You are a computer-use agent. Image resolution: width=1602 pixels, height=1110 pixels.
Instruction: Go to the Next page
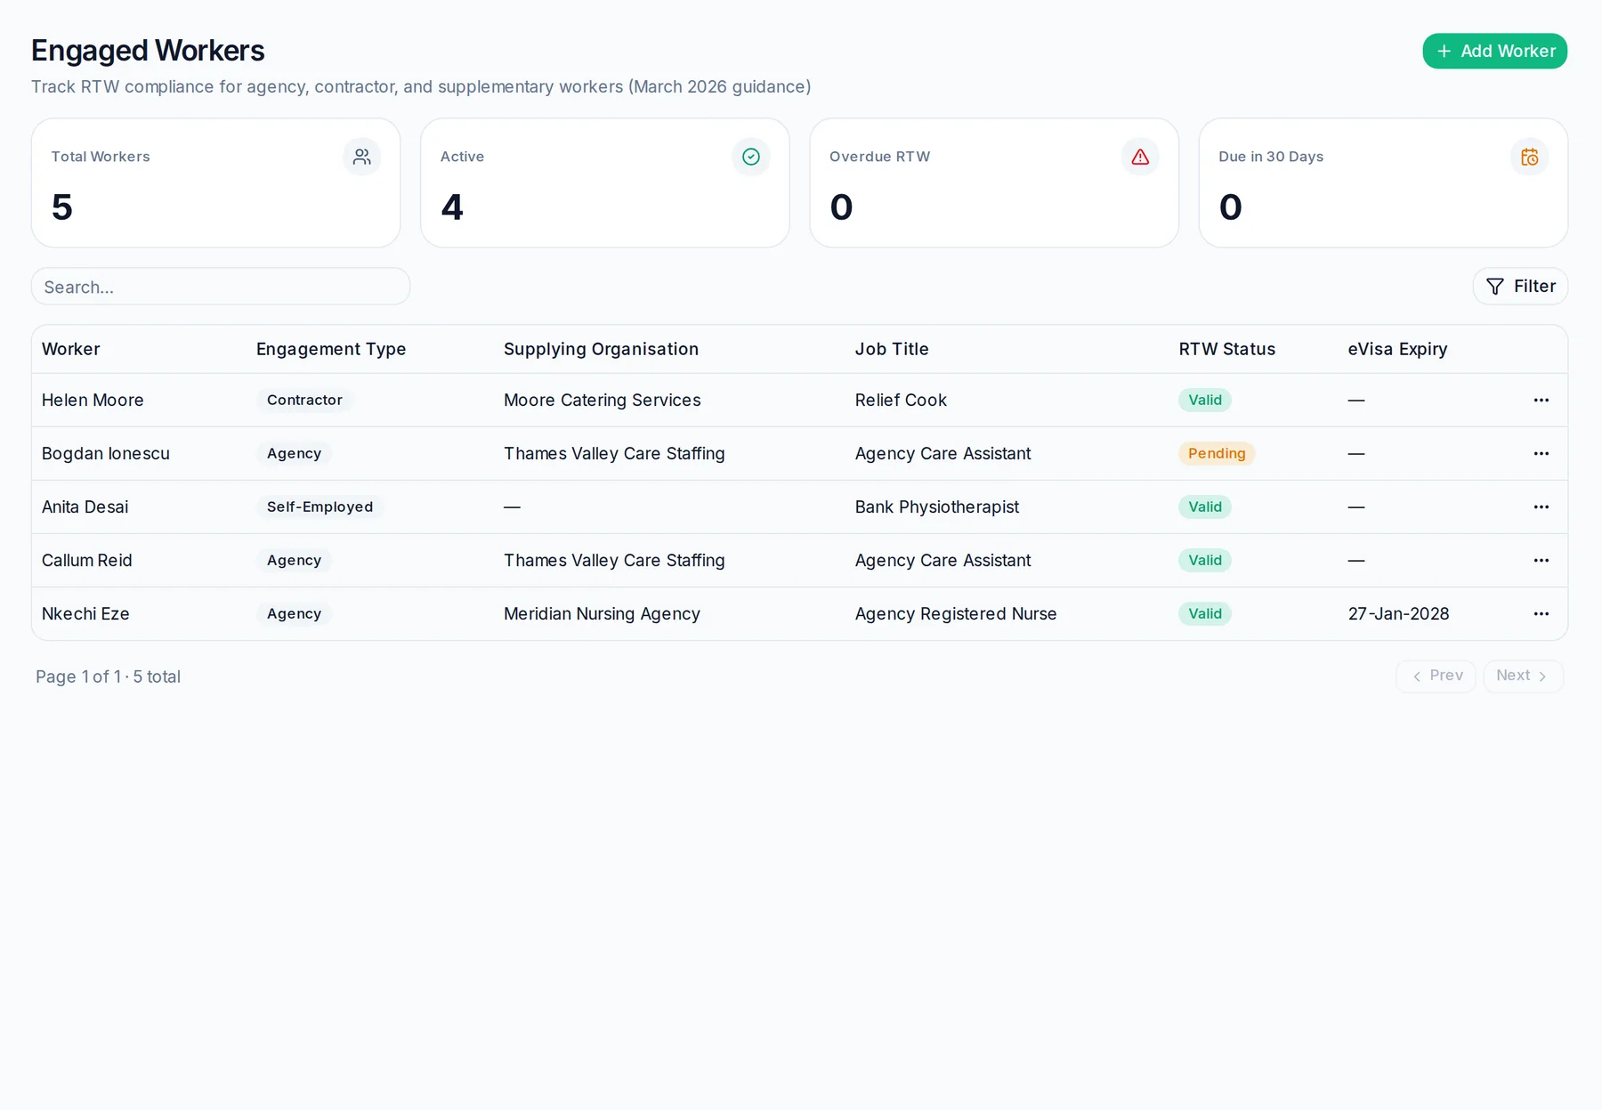pyautogui.click(x=1523, y=676)
